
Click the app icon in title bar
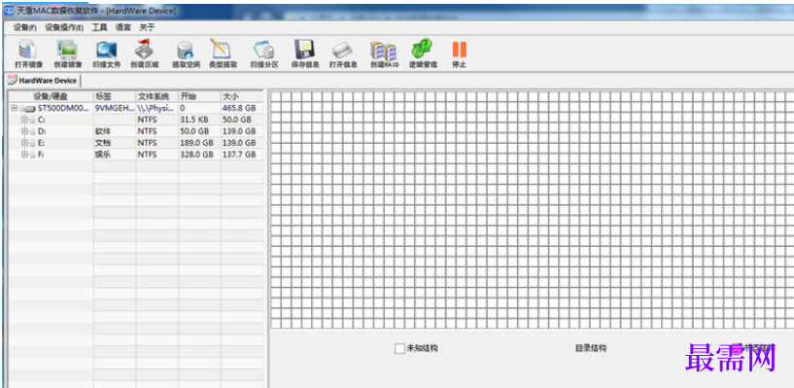pyautogui.click(x=9, y=11)
